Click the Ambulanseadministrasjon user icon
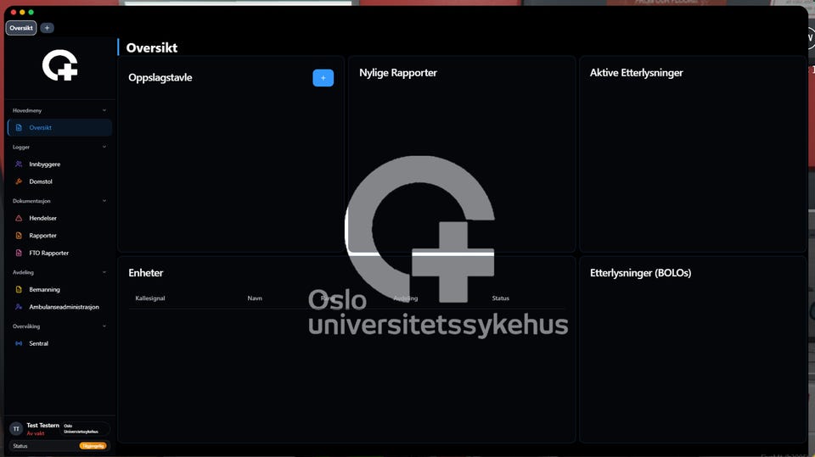The image size is (815, 457). (19, 307)
